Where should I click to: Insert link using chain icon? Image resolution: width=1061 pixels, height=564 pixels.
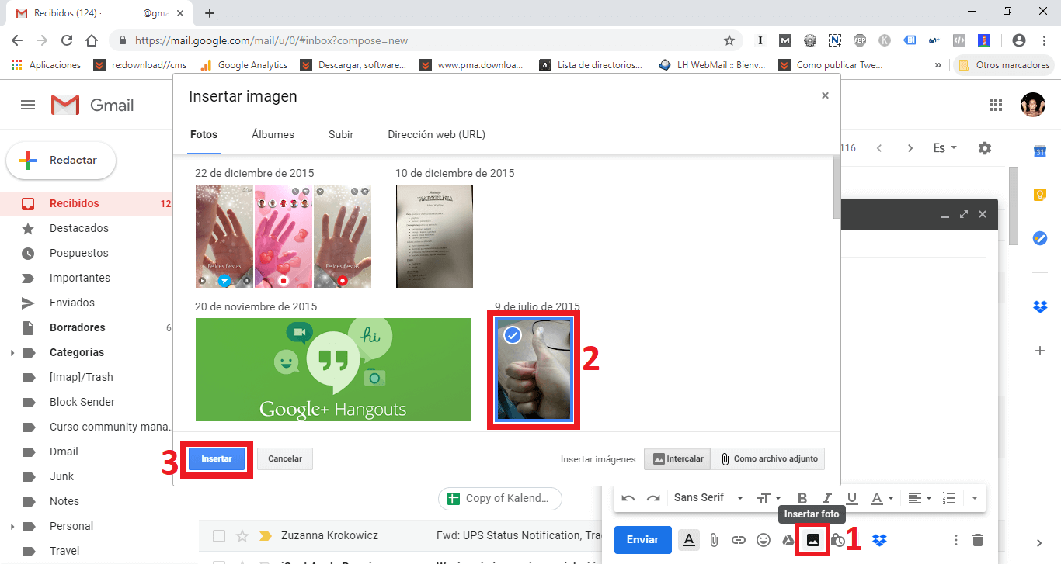point(739,540)
